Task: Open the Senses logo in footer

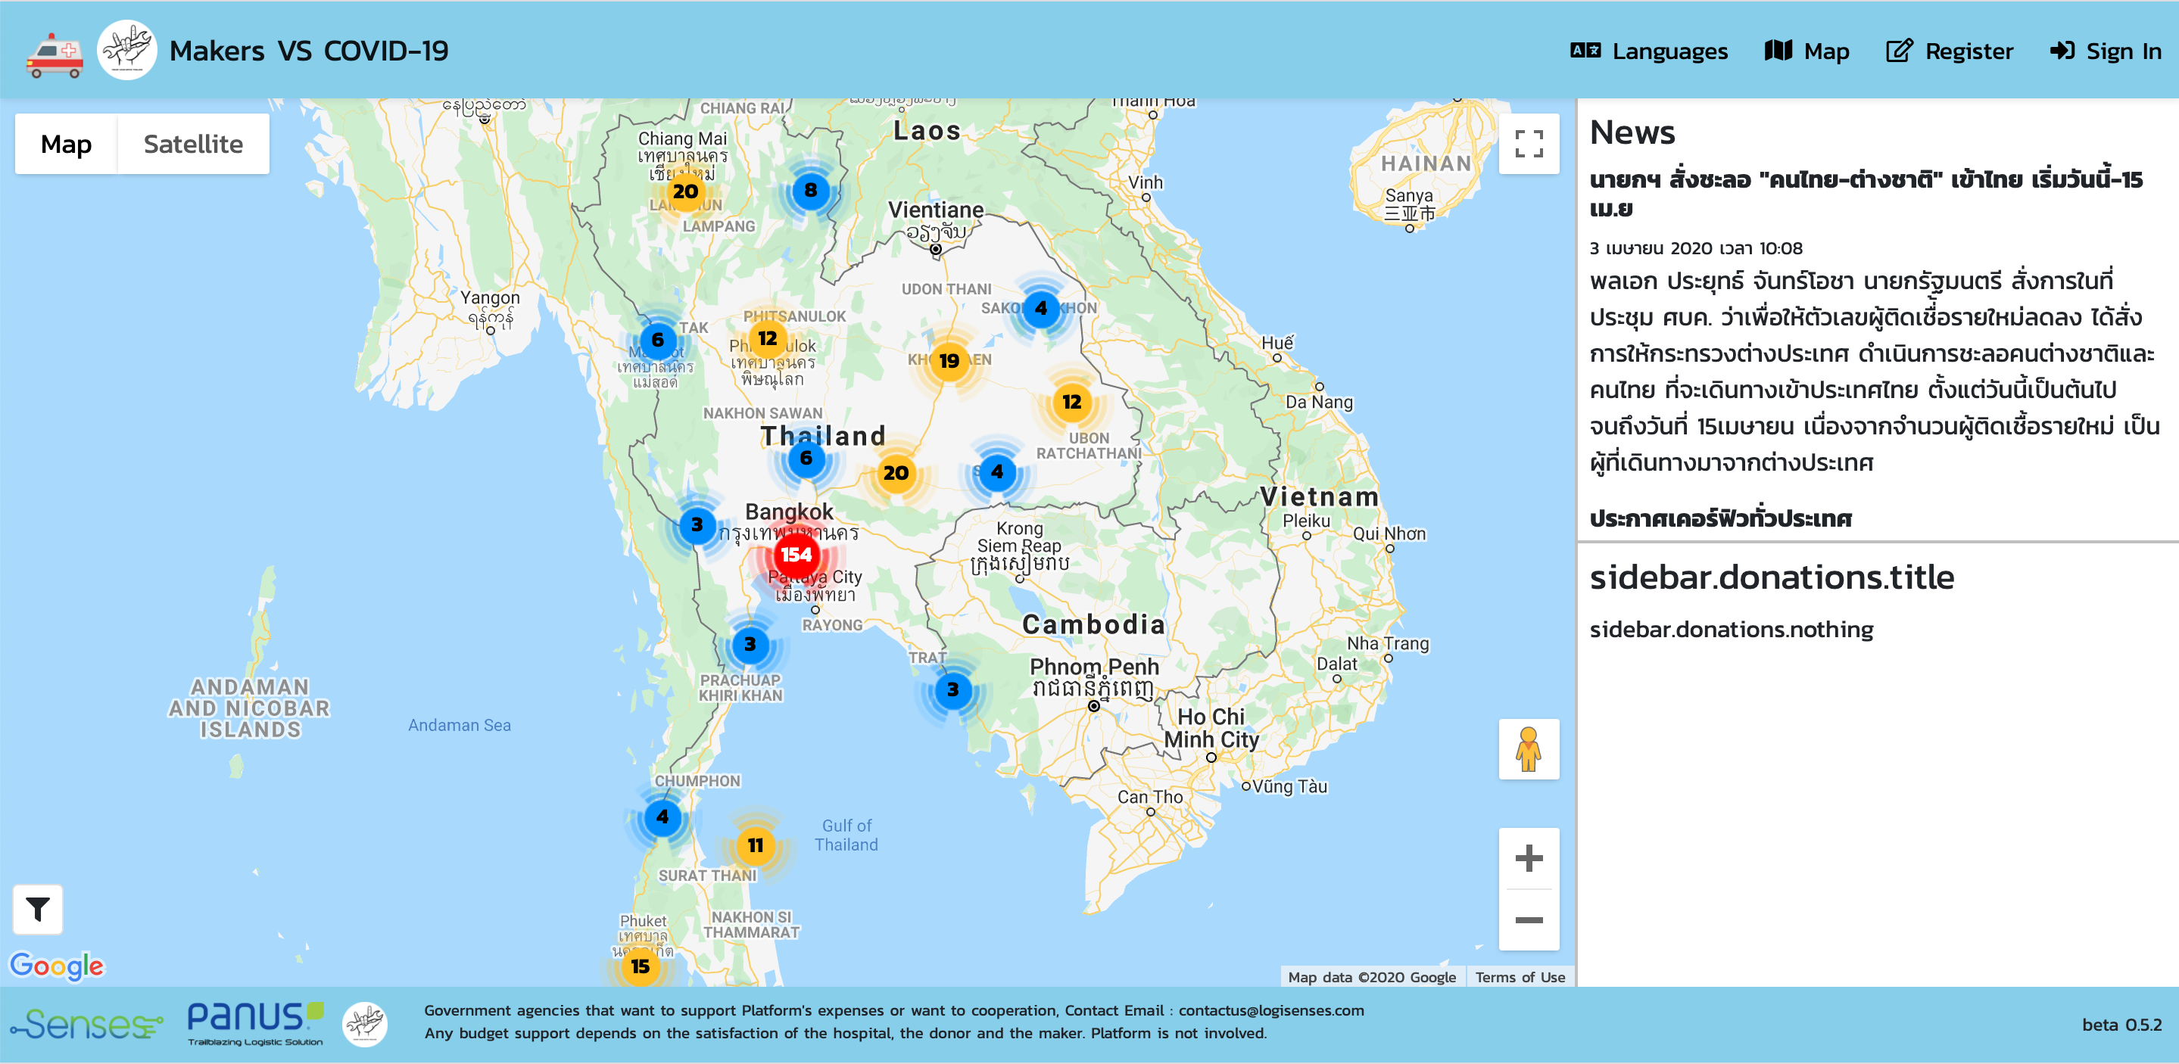Action: (x=86, y=1024)
